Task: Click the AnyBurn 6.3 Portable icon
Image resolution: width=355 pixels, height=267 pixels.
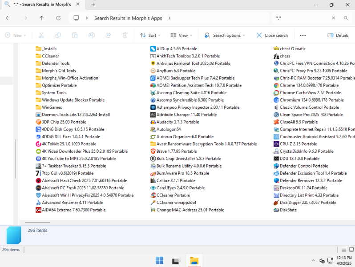Action: click(x=153, y=71)
